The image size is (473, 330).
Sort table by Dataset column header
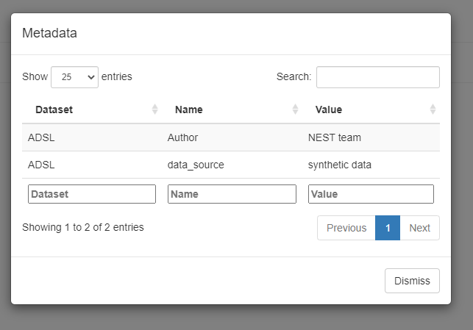click(x=54, y=110)
